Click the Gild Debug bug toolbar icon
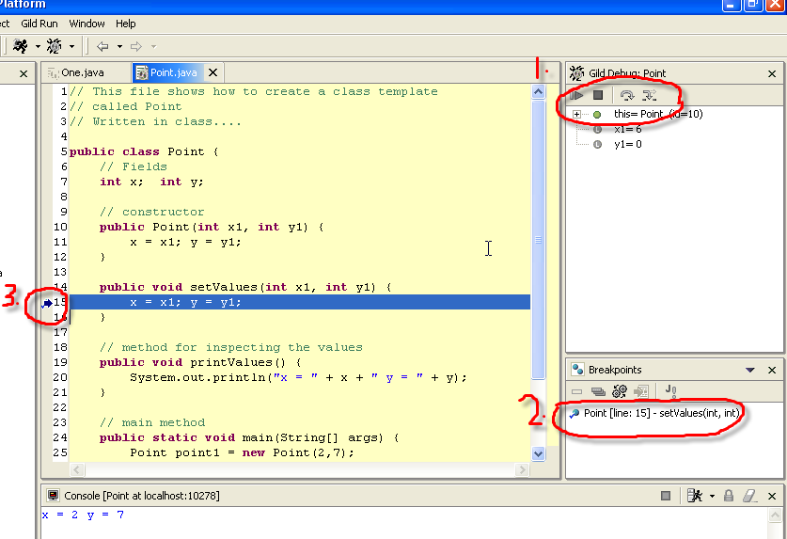This screenshot has height=539, width=787. click(x=54, y=46)
